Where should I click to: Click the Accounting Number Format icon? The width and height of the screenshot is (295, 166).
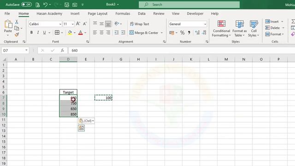pyautogui.click(x=171, y=33)
